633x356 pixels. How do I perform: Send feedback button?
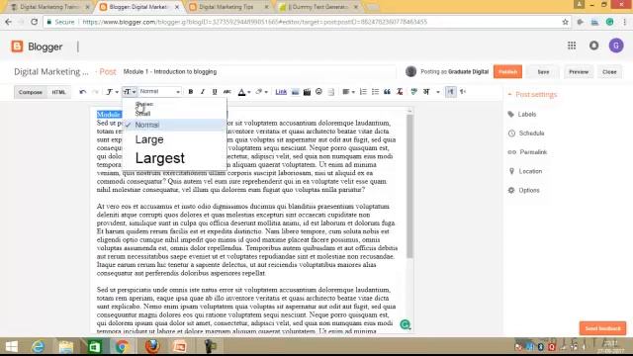coord(602,328)
